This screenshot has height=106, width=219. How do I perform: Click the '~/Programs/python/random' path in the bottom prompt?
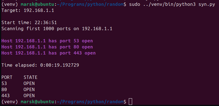90,102
